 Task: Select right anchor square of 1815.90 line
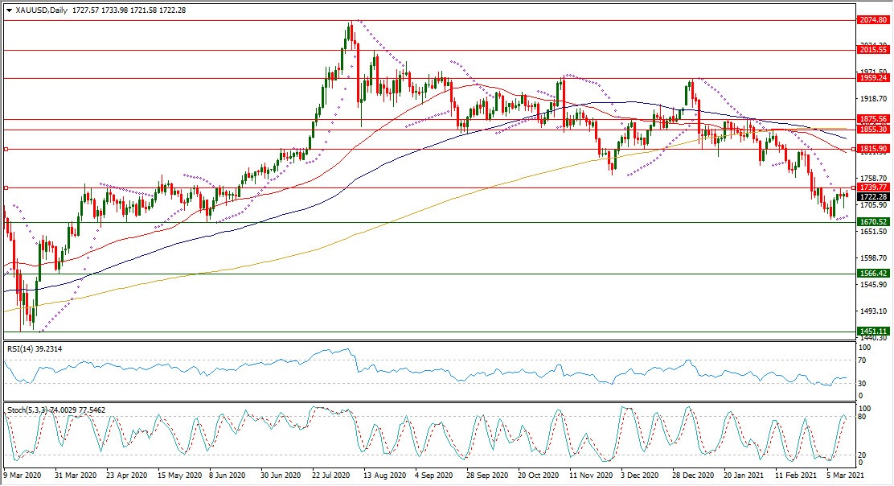tap(853, 149)
